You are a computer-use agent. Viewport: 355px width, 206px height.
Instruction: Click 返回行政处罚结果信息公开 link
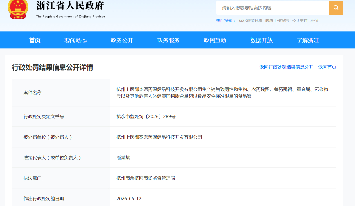pyautogui.click(x=286, y=67)
